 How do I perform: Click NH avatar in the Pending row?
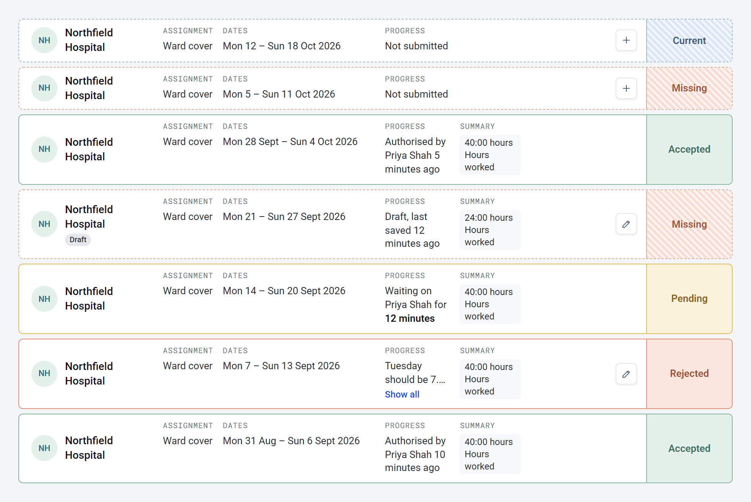click(x=44, y=299)
